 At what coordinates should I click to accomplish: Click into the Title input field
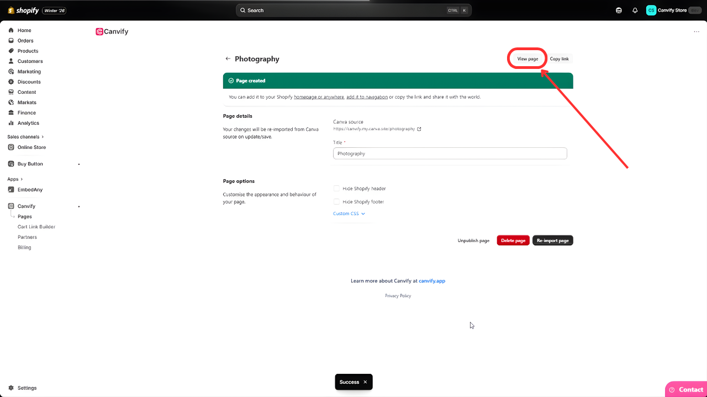[x=450, y=154]
